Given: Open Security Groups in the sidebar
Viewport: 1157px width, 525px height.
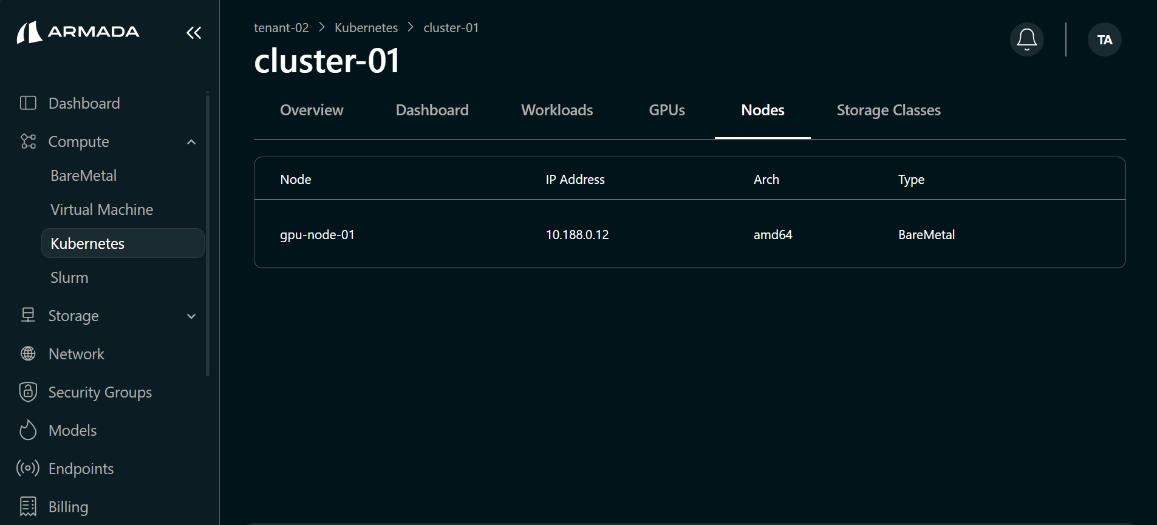Looking at the screenshot, I should [x=100, y=392].
